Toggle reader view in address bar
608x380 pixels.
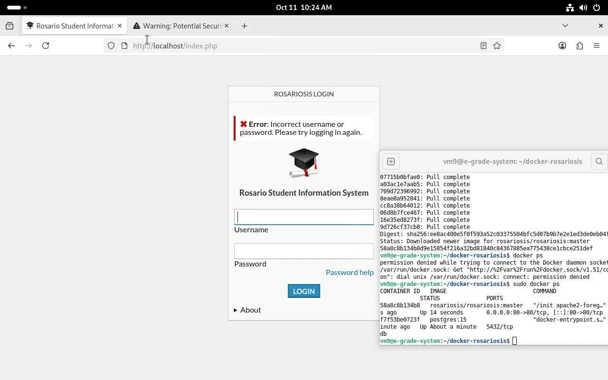pyautogui.click(x=484, y=46)
